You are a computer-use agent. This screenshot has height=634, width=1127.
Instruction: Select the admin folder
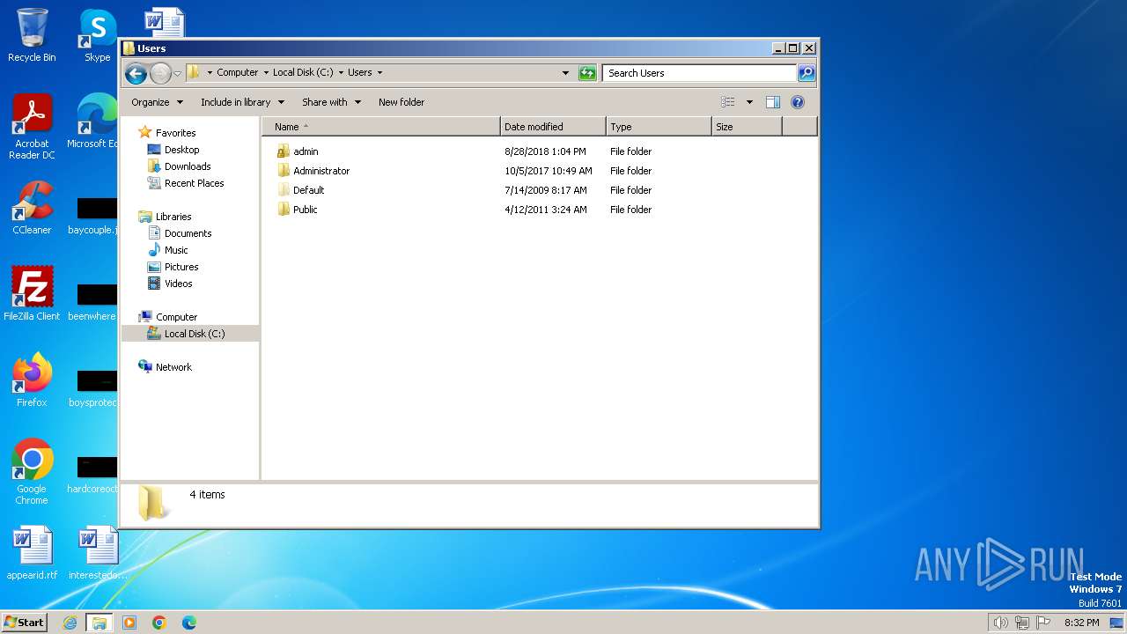point(298,151)
